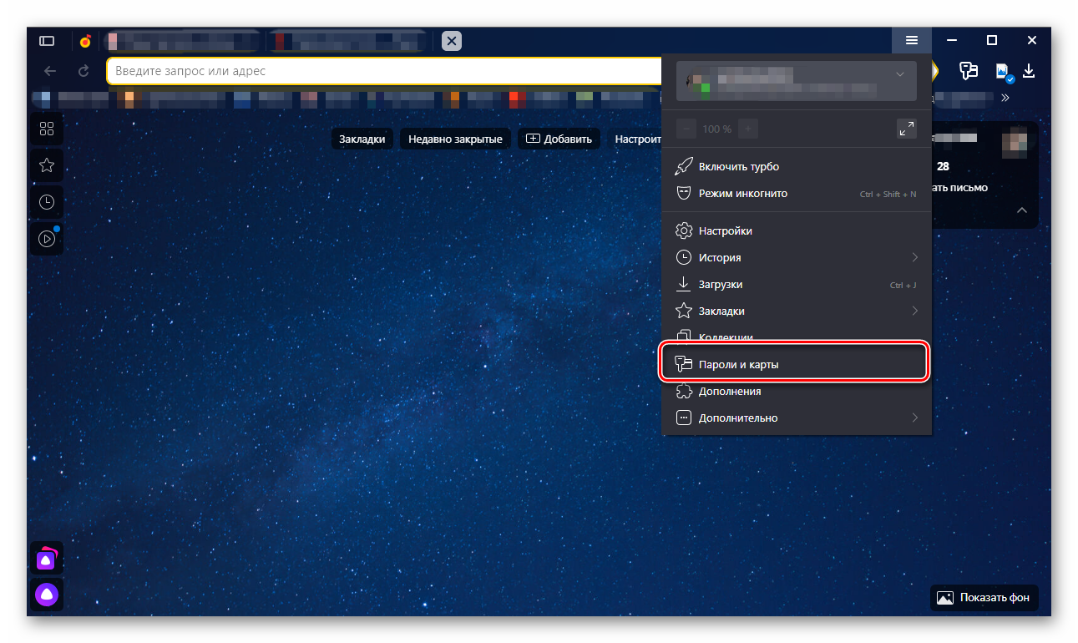Focus the address bar input

tap(384, 71)
